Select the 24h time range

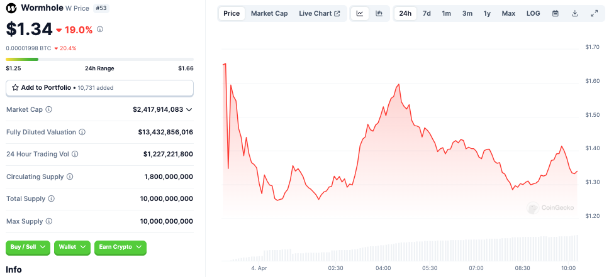point(405,14)
